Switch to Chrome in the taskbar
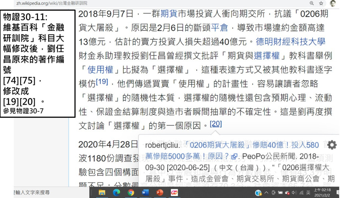This screenshot has height=198, width=353. pyautogui.click(x=131, y=192)
